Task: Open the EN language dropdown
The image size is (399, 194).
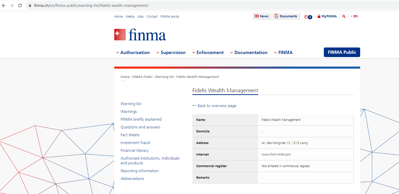Action: click(354, 16)
